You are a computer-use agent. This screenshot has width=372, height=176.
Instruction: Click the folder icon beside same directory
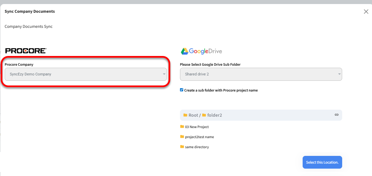click(x=182, y=147)
